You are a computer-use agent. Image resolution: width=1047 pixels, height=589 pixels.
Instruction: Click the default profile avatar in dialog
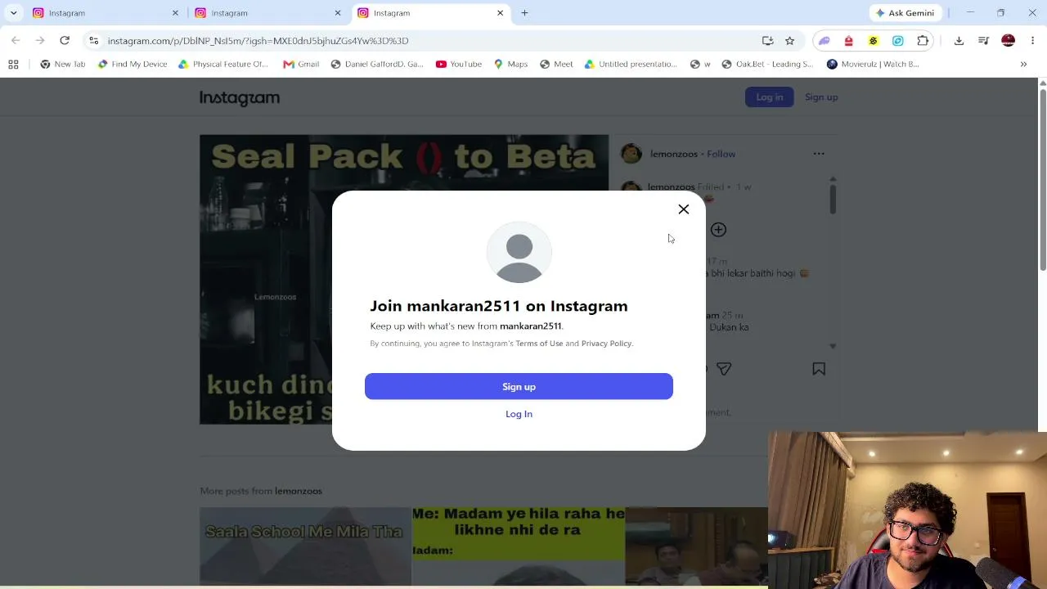tap(519, 254)
